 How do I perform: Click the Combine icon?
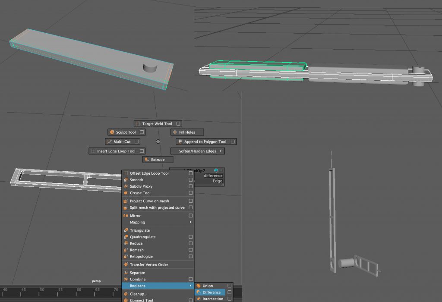pyautogui.click(x=126, y=279)
